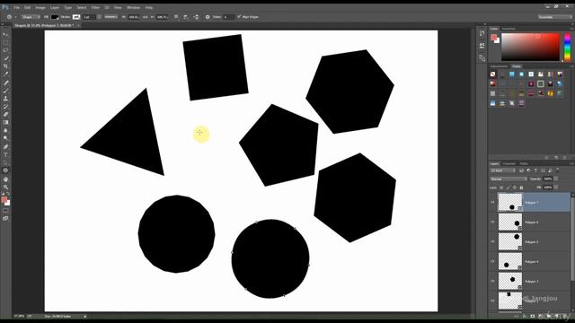Open polygon gear settings in options bar

[208, 17]
